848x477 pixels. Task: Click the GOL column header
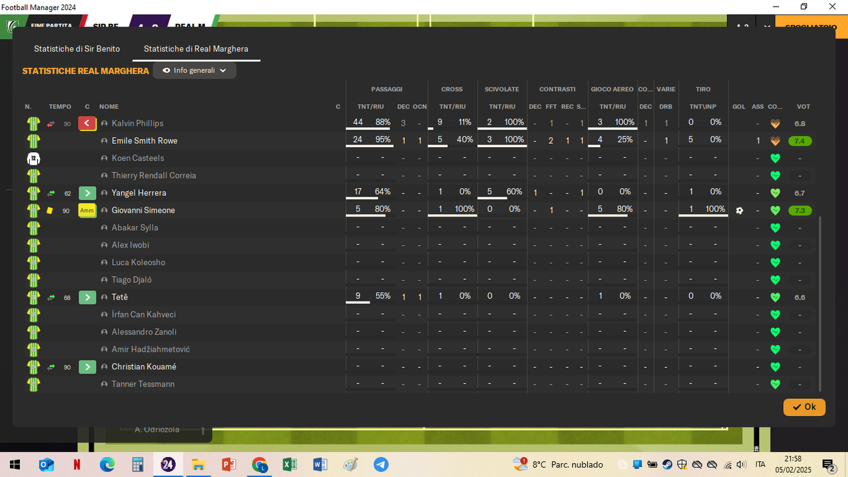[739, 107]
